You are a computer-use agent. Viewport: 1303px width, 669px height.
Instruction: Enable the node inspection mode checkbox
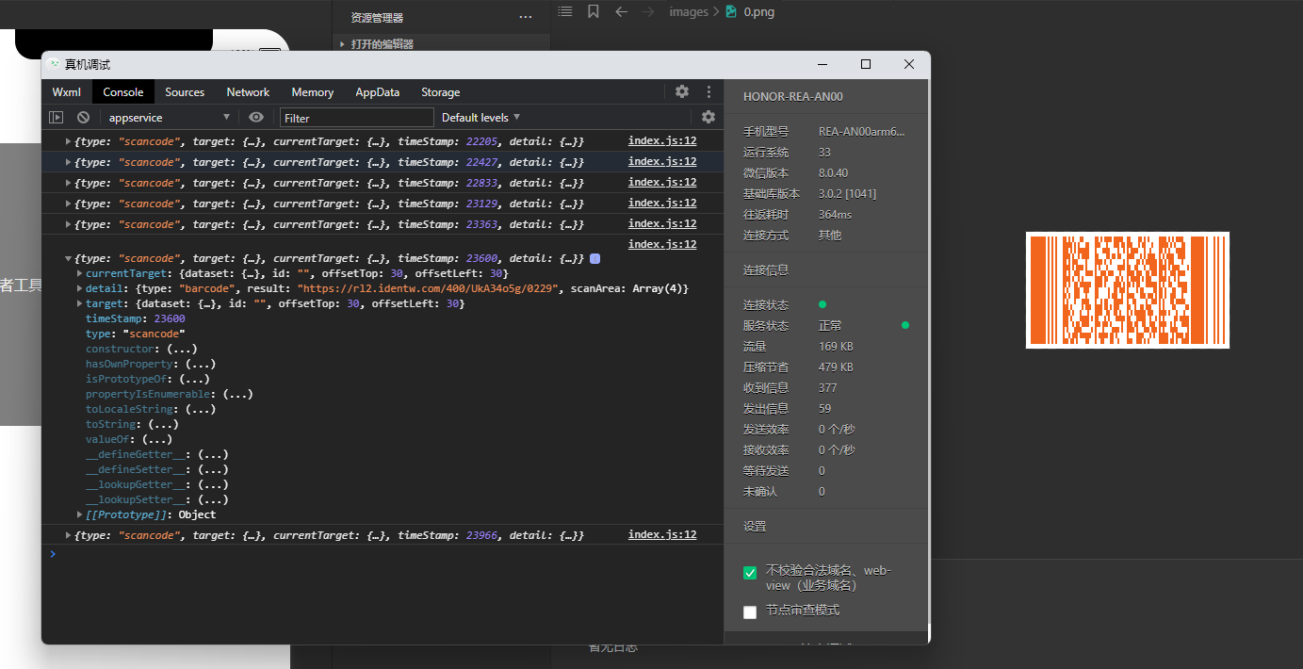click(750, 612)
